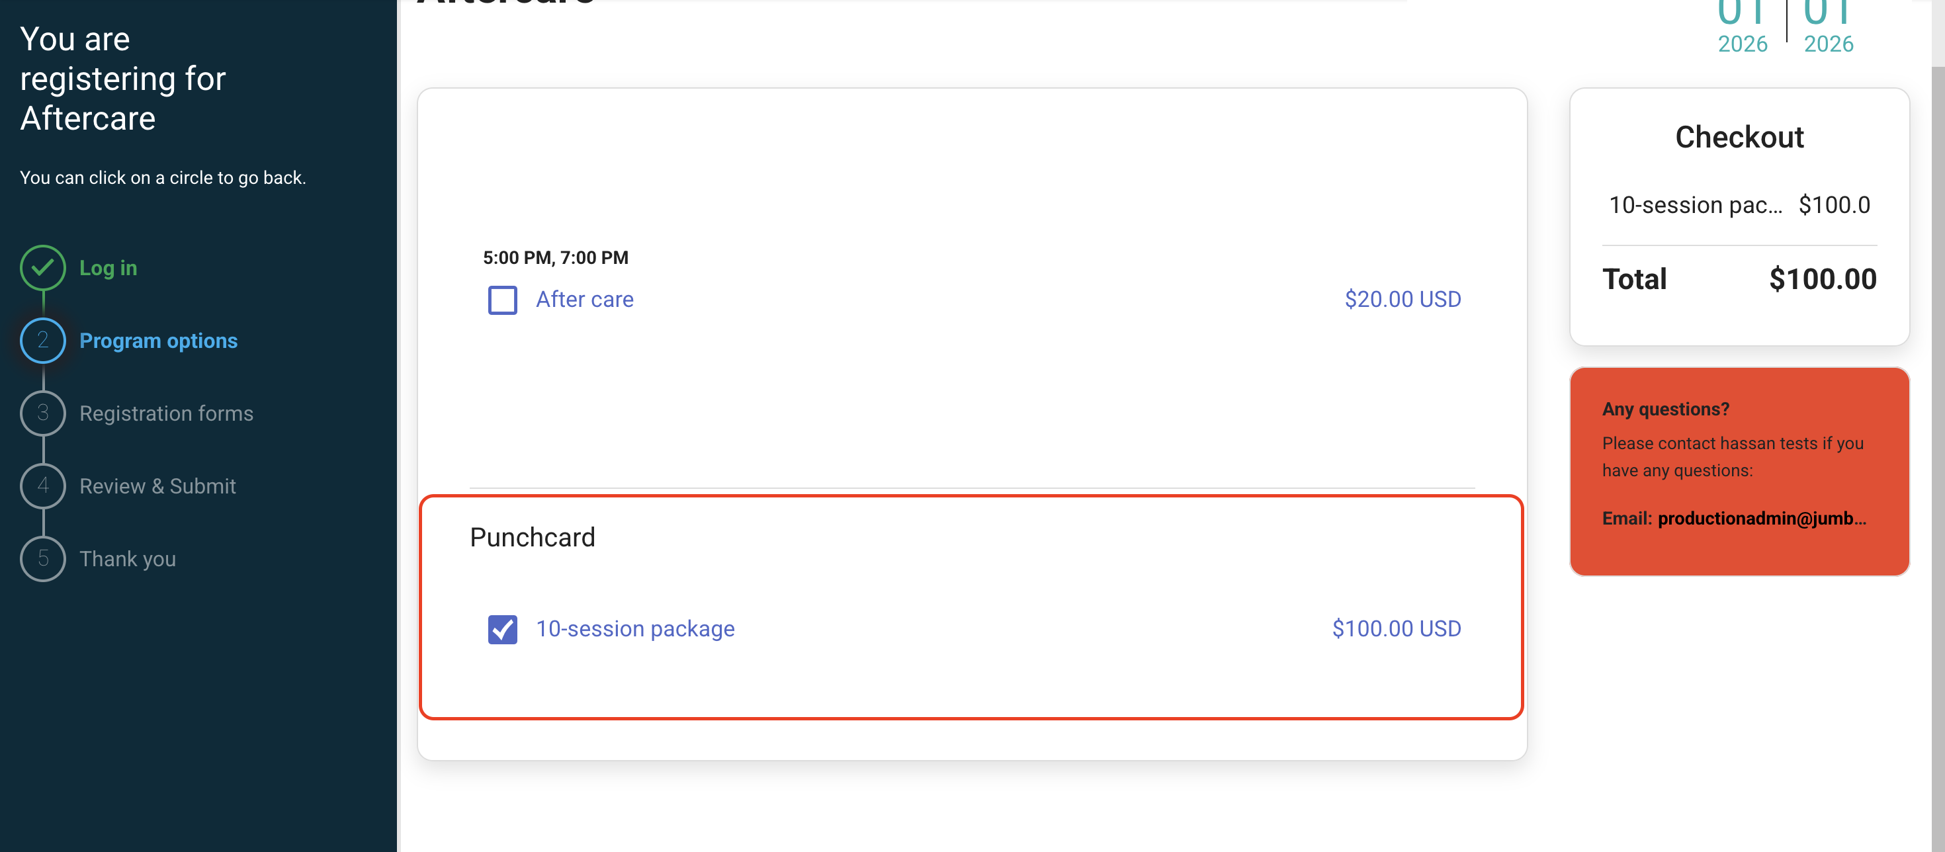Image resolution: width=1945 pixels, height=852 pixels.
Task: Click step 2 Program options circle
Action: click(43, 341)
